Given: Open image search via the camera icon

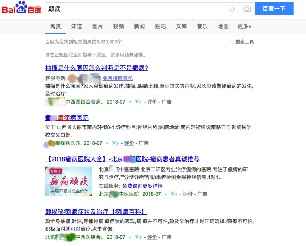Looking at the screenshot, I should coord(247,9).
